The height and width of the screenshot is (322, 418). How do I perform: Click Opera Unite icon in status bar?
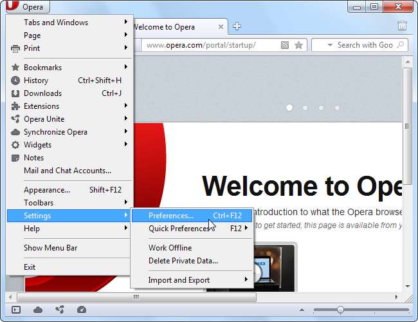click(60, 310)
